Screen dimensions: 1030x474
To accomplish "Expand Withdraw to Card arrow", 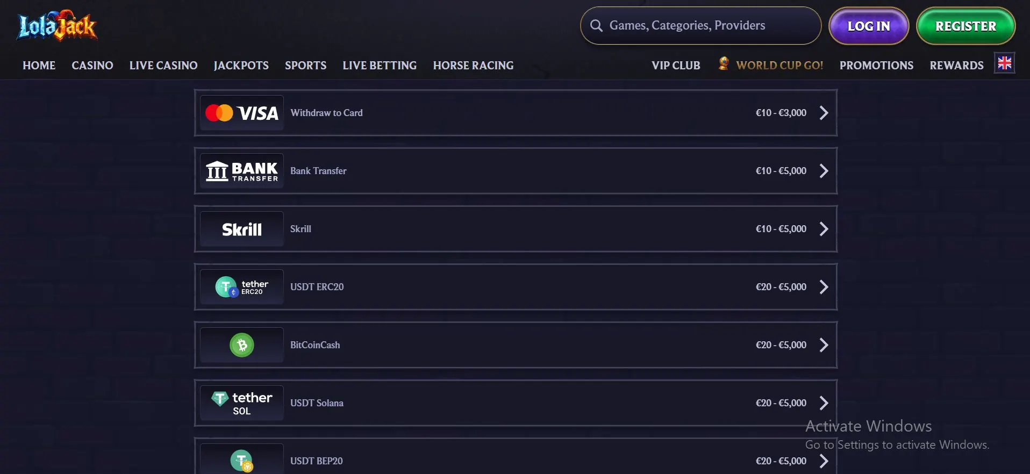I will (x=824, y=113).
